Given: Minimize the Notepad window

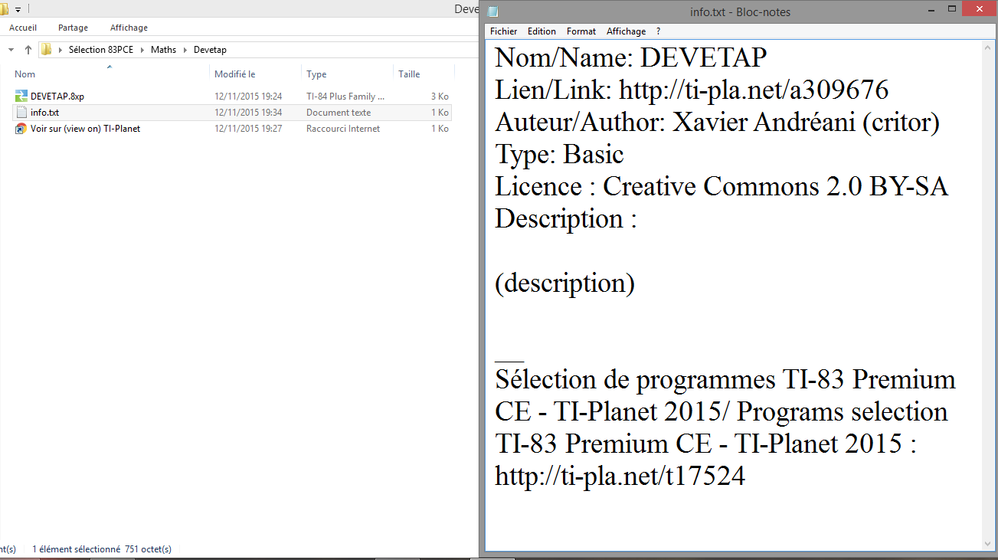Looking at the screenshot, I should 931,9.
